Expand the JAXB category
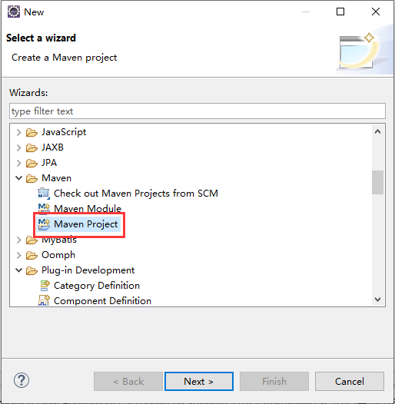395x404 pixels. (18, 147)
